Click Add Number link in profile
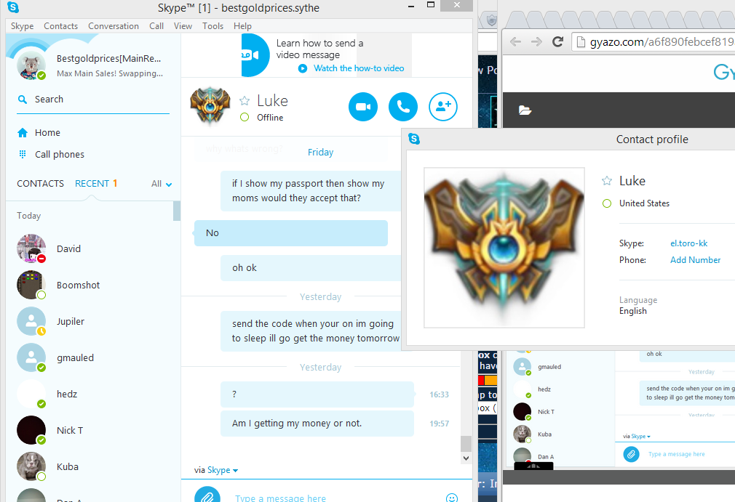 (x=695, y=260)
